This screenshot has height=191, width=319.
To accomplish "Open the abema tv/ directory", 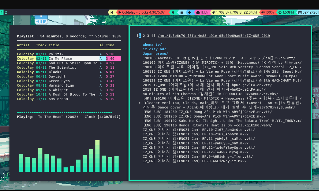I will click(152, 45).
